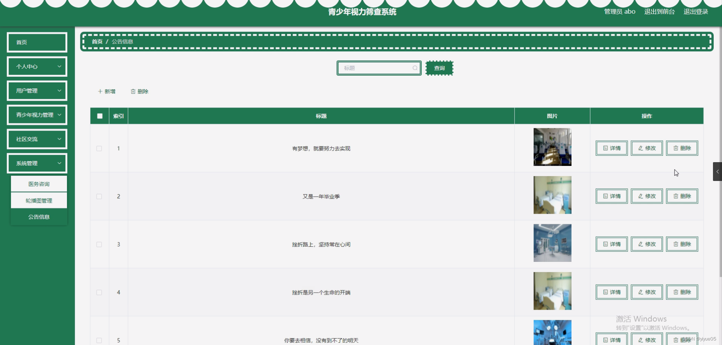
Task: Expand the 社区交流 sidebar menu
Action: pyautogui.click(x=37, y=139)
